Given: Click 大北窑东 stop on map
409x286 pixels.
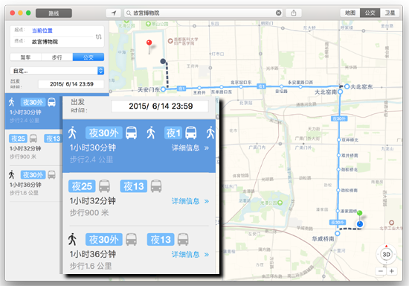Looking at the screenshot, I should [347, 86].
